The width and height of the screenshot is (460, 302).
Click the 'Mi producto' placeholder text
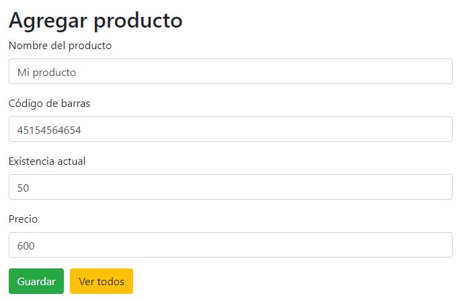(x=46, y=72)
